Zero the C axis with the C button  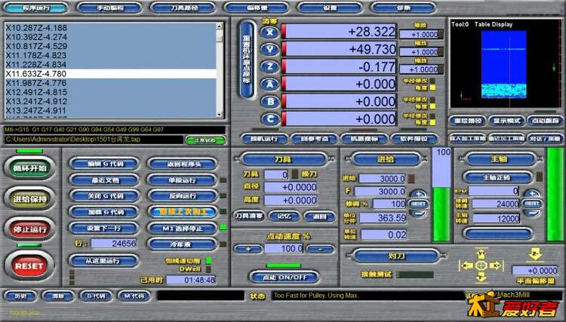click(x=269, y=119)
